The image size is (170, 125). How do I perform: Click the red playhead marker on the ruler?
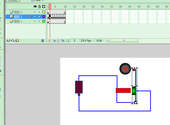(50, 6)
